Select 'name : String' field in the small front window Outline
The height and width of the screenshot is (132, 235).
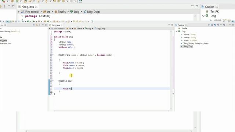point(190,34)
